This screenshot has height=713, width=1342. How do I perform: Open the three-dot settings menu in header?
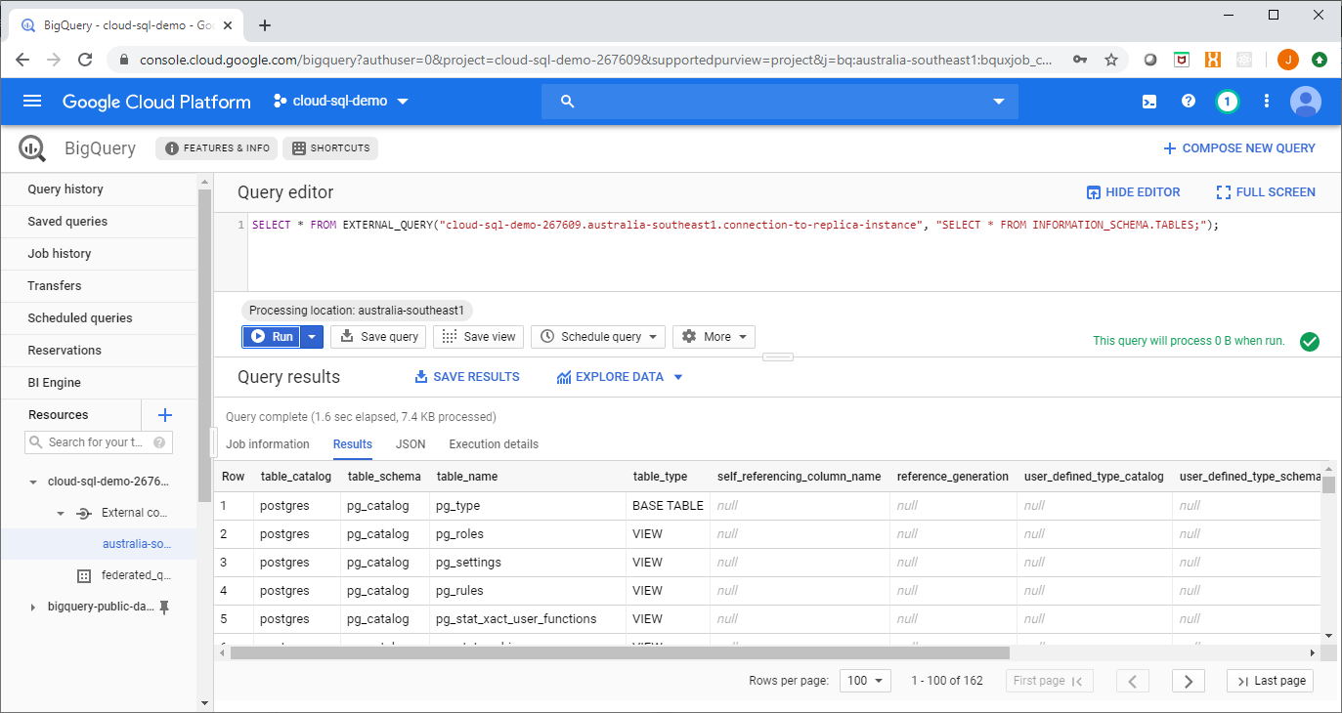tap(1267, 101)
